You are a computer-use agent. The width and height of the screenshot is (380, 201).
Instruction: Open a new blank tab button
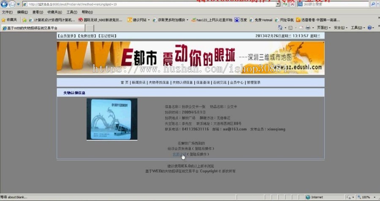[x=90, y=28]
